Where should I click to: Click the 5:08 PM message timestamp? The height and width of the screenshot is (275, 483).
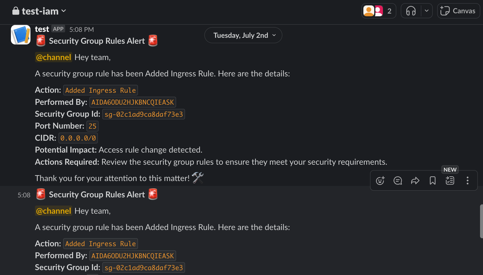point(82,30)
